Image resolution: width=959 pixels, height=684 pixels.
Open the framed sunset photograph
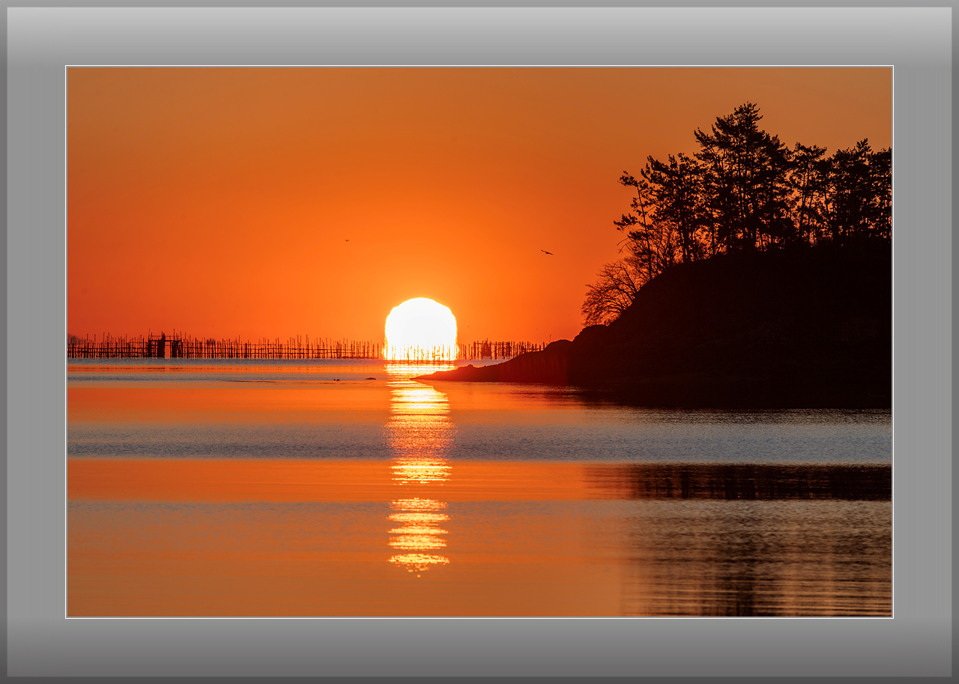[479, 342]
